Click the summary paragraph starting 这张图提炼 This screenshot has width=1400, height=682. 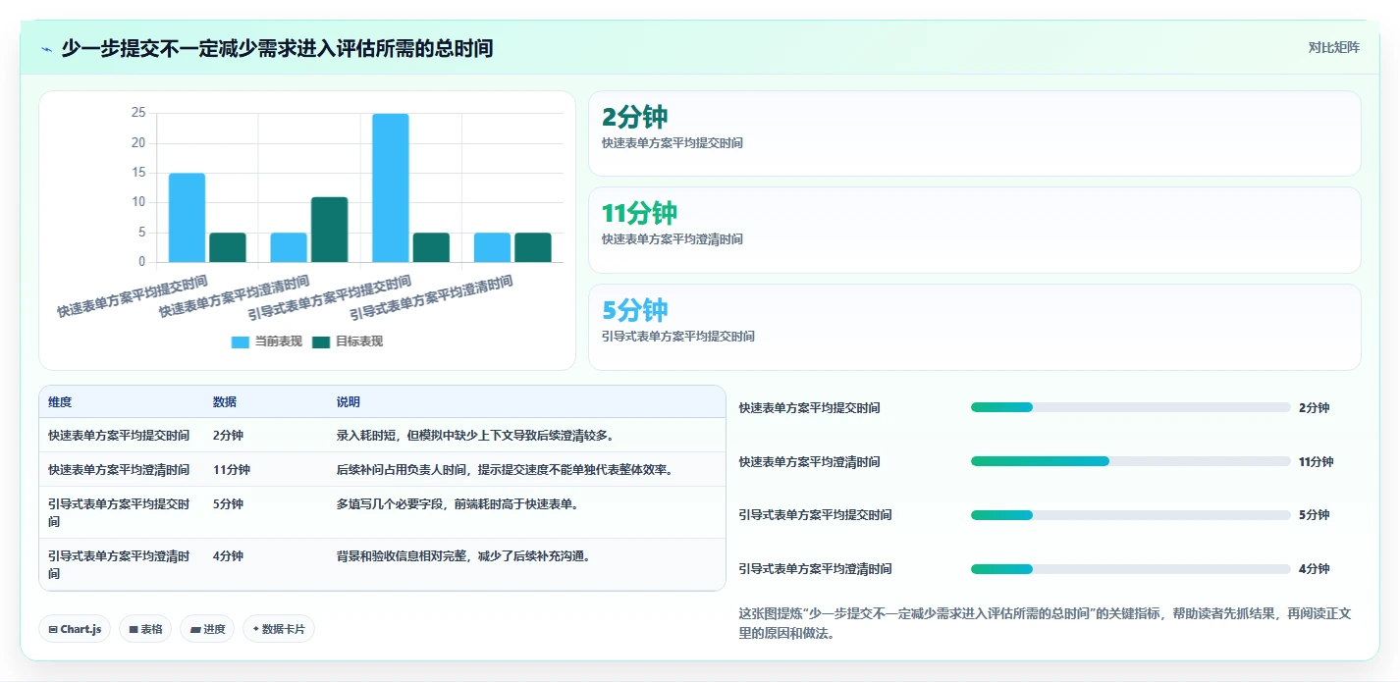pos(1046,623)
